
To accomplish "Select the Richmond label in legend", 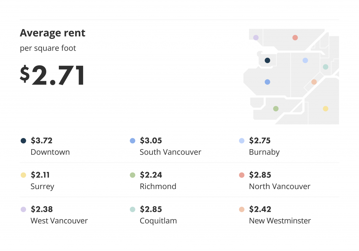I will [158, 186].
